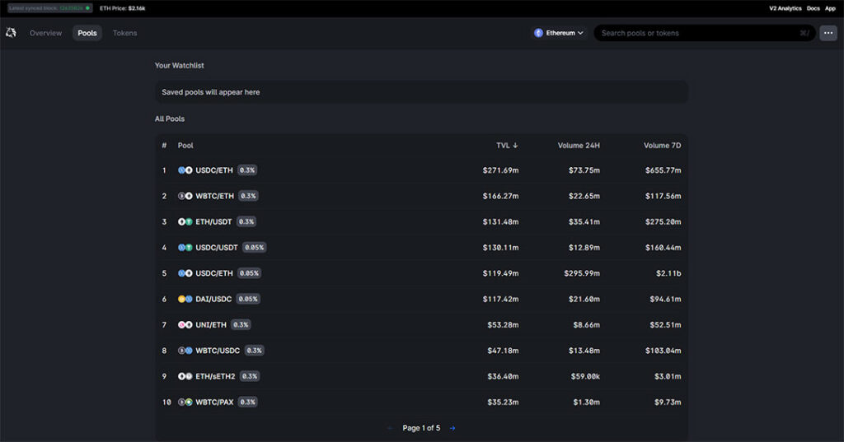Screen dimensions: 844x442
Task: Click the Uniswap unicorn logo
Action: pos(11,33)
